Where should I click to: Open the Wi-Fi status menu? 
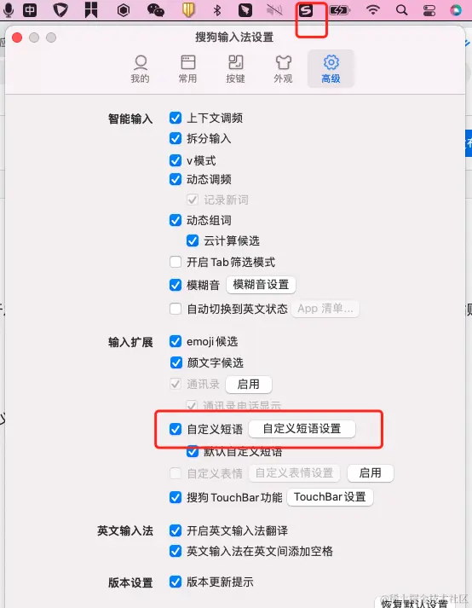point(373,9)
